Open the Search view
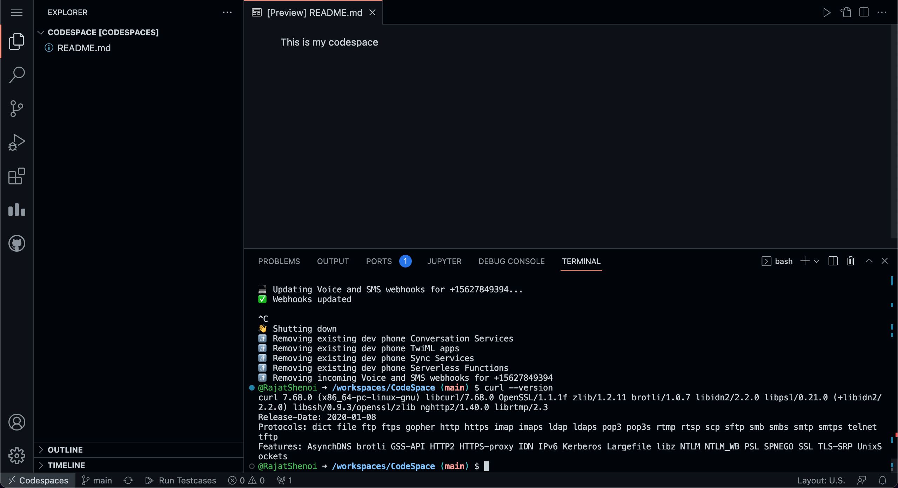 (16, 74)
